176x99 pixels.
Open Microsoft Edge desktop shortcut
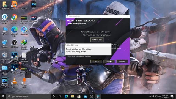(14, 32)
